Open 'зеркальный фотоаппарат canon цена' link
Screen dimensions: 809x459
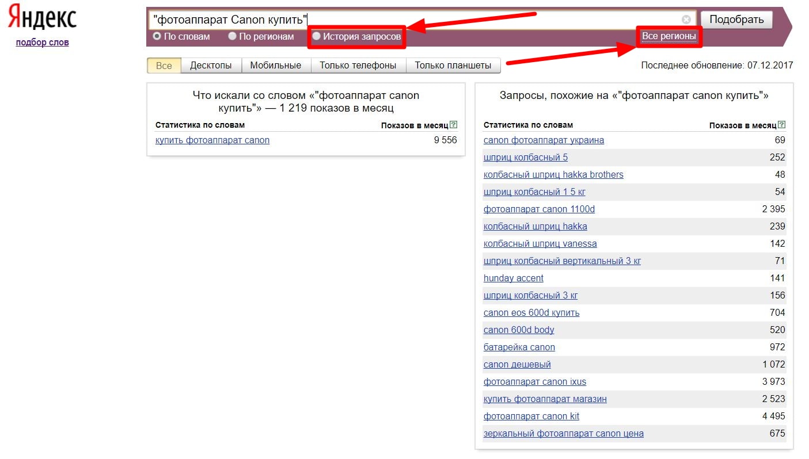tap(564, 434)
